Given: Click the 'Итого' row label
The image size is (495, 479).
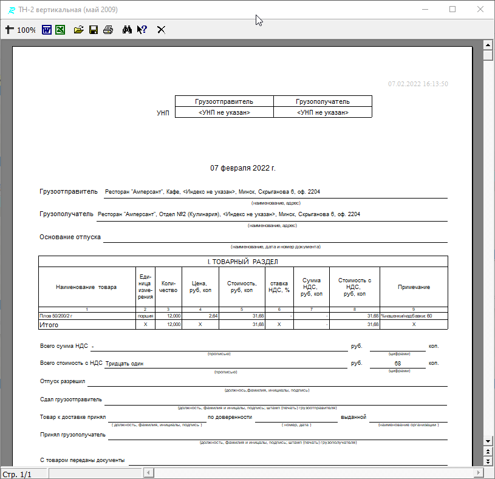Looking at the screenshot, I should [x=49, y=325].
